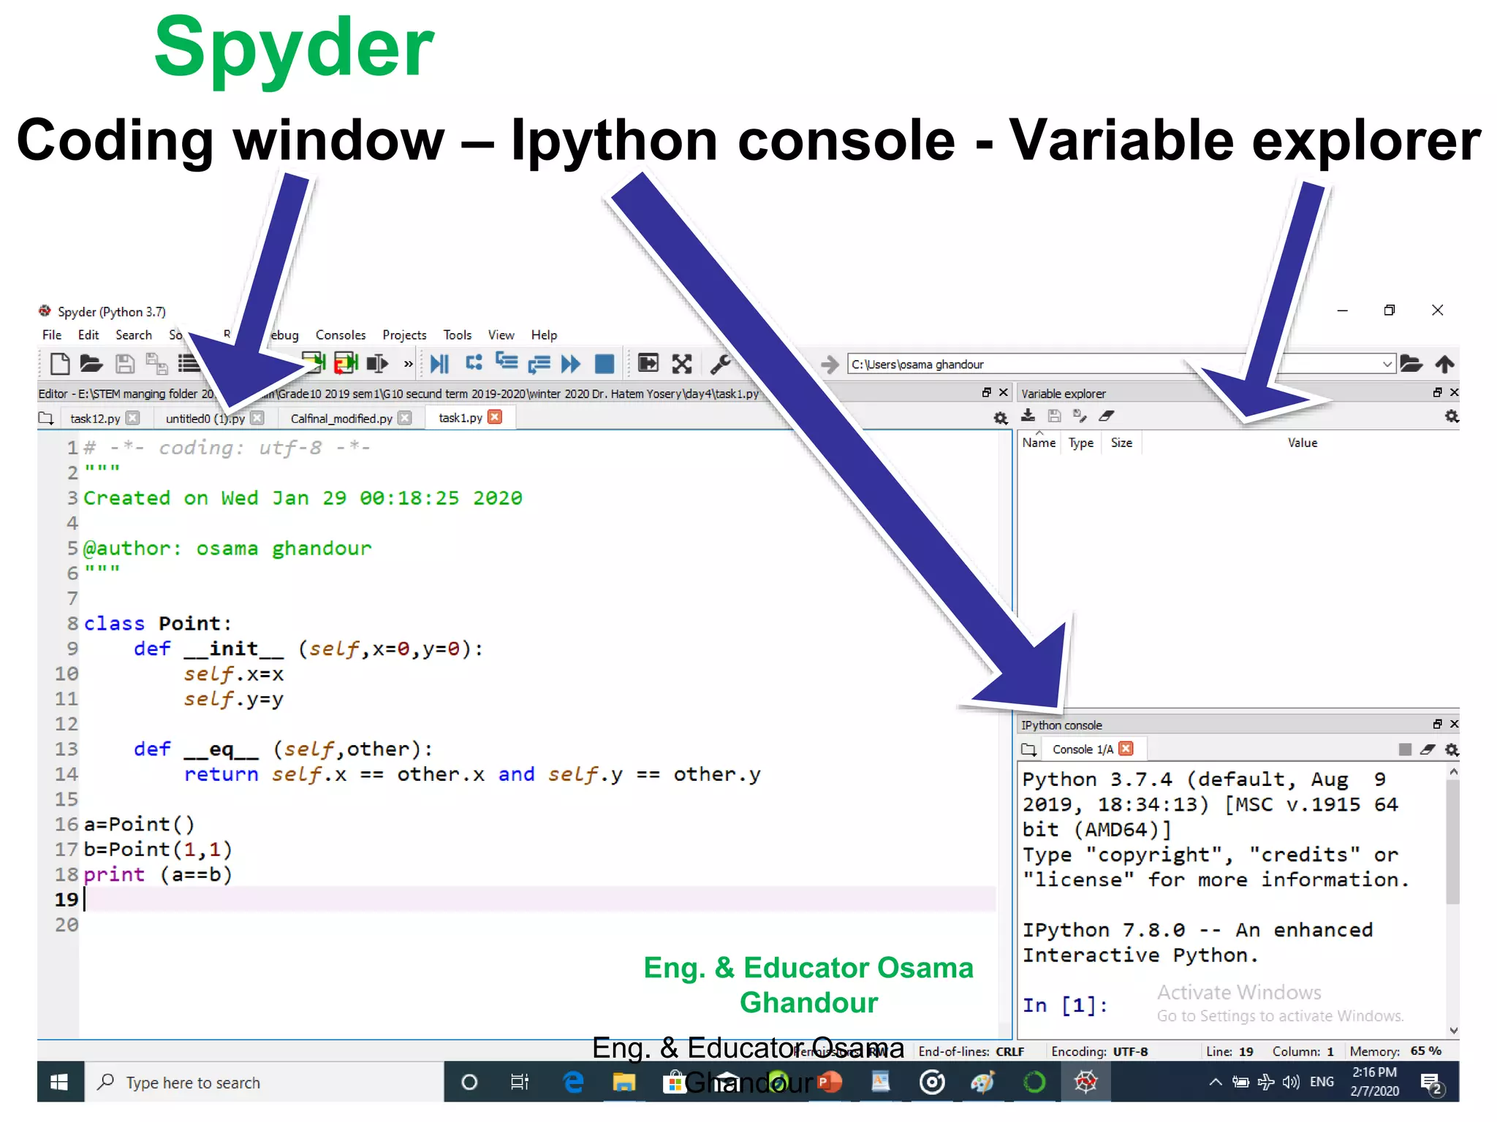Open Windows Start menu
Viewport: 1497px width, 1122px height.
pyautogui.click(x=60, y=1083)
